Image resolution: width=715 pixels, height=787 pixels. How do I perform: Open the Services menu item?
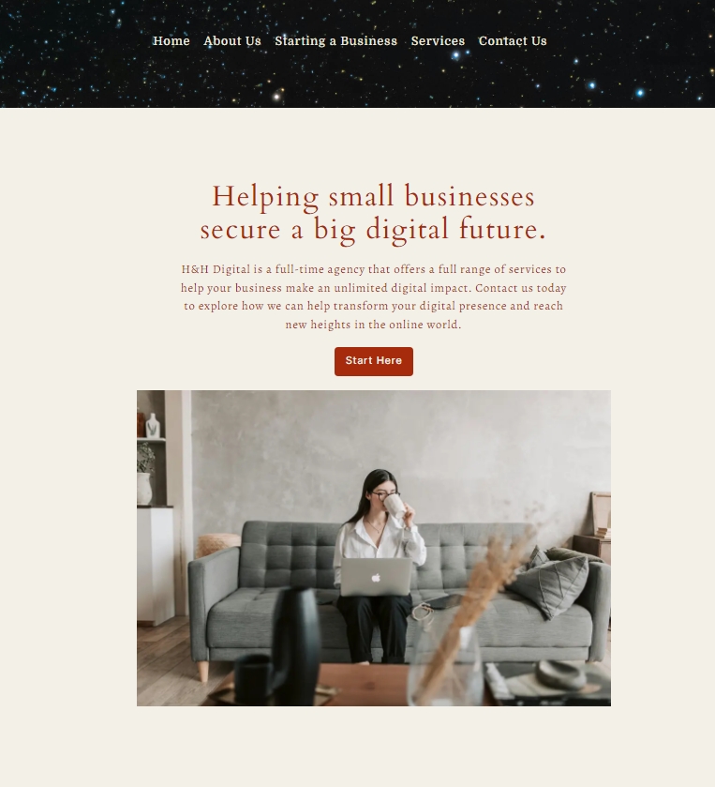coord(438,41)
